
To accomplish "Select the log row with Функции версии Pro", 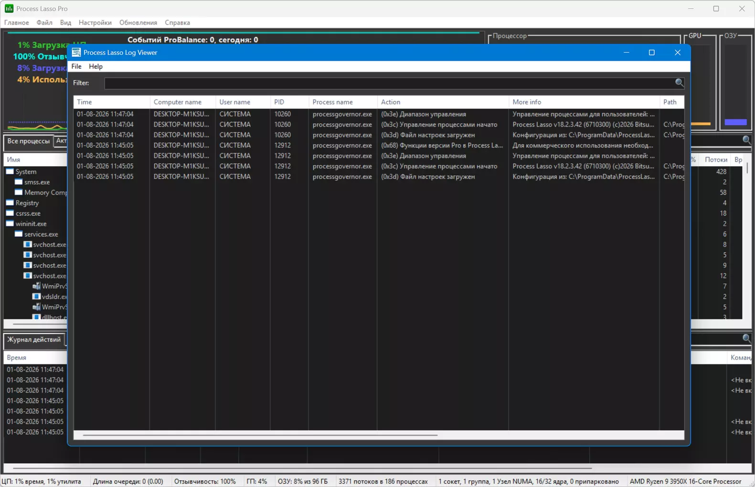I will (379, 145).
